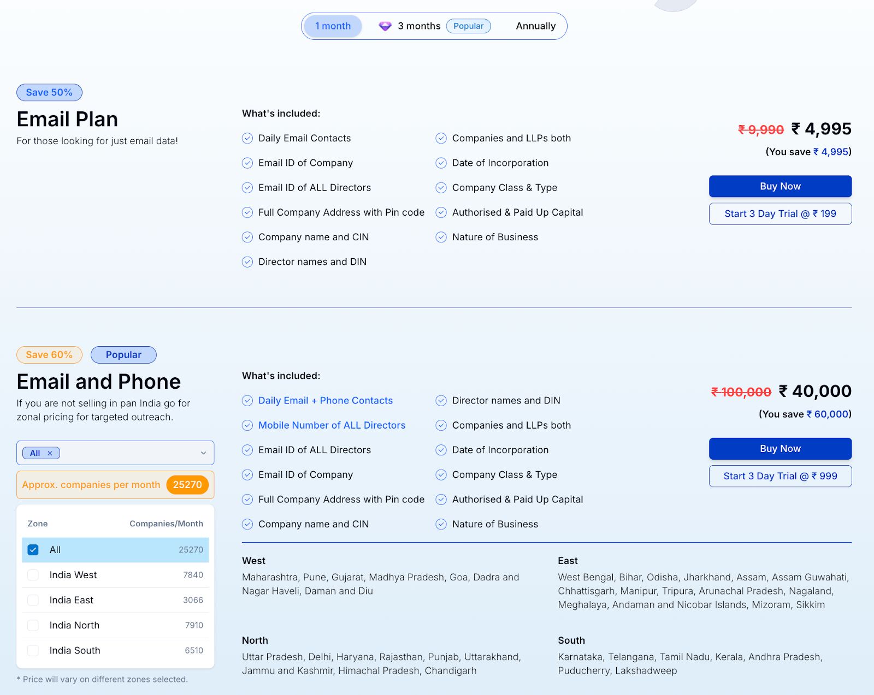Remove the All tag using its x icon
Image resolution: width=874 pixels, height=695 pixels.
pos(50,453)
